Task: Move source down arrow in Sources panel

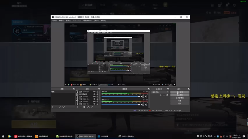Action: [x=92, y=107]
